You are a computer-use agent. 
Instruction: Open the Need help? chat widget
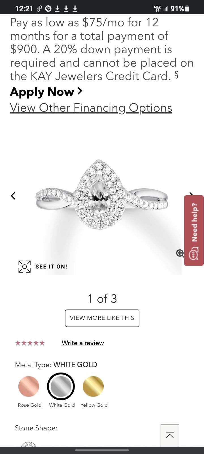click(194, 230)
